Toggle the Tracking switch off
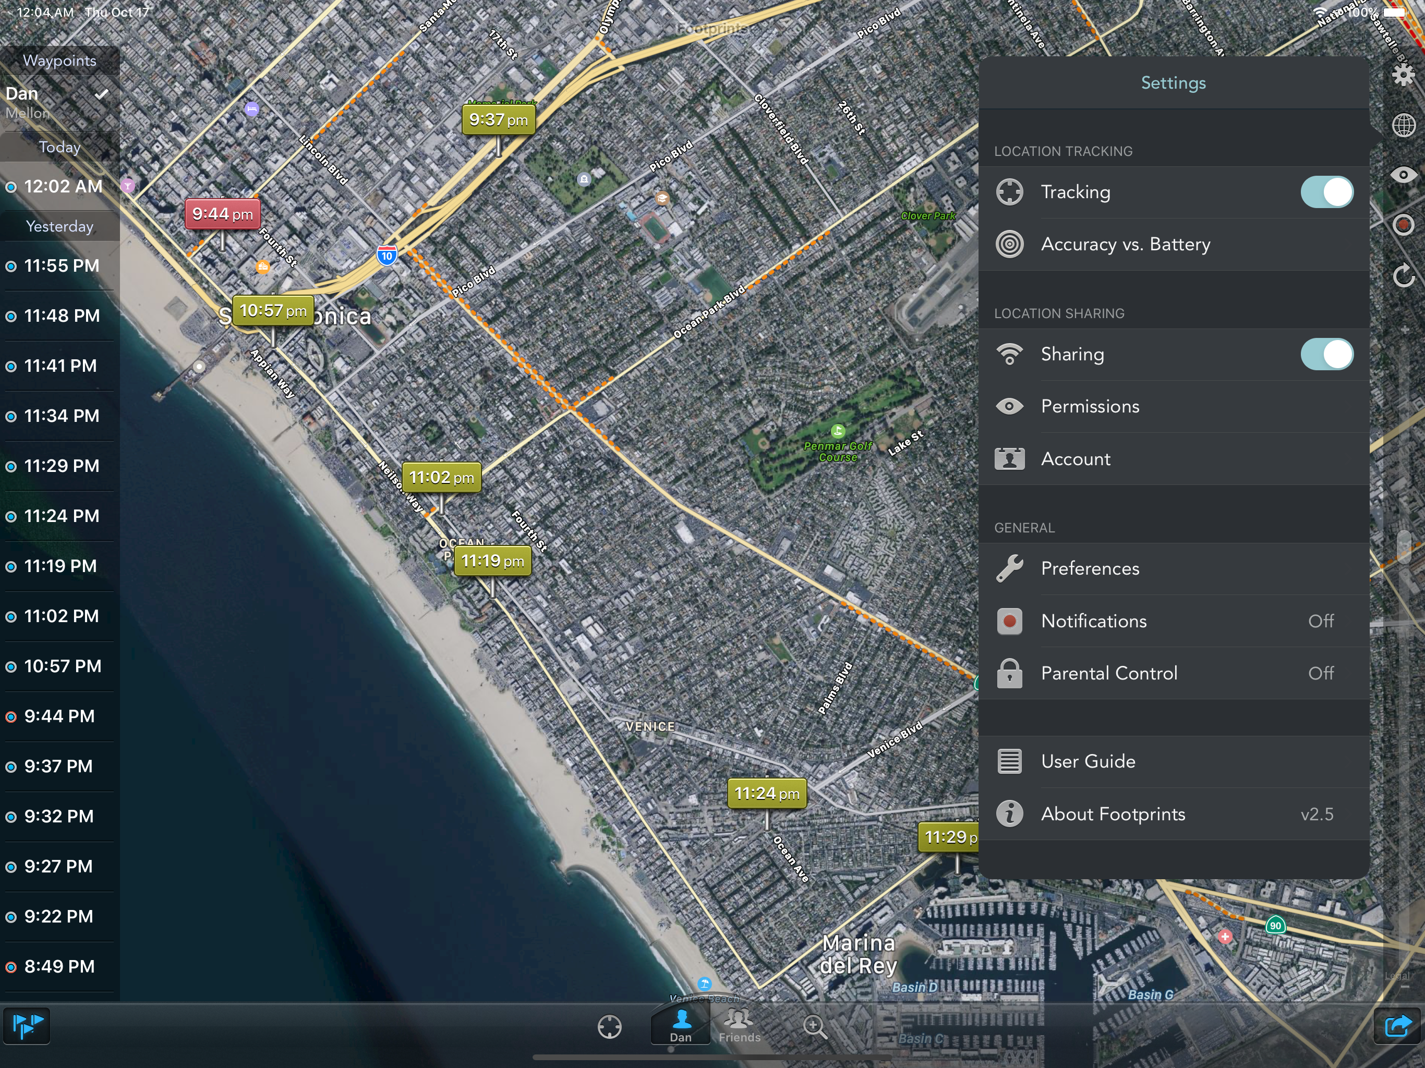1425x1068 pixels. (1326, 192)
